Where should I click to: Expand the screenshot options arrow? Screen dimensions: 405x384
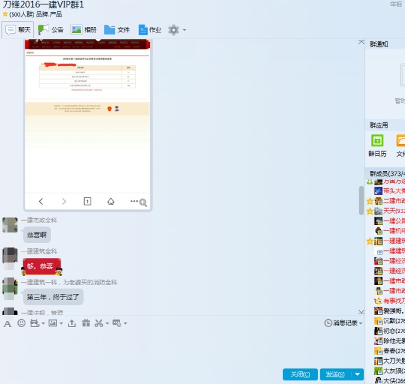tap(107, 323)
